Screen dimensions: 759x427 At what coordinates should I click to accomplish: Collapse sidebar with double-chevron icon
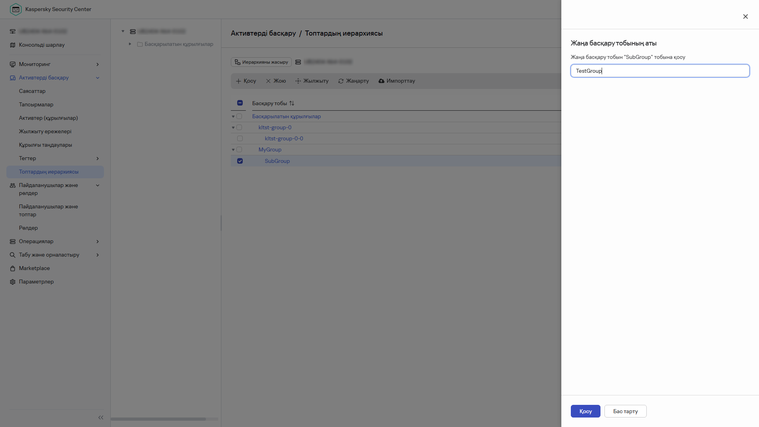(x=101, y=418)
